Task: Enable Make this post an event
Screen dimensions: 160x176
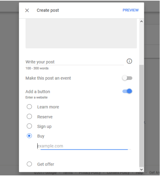Action: pos(127,78)
